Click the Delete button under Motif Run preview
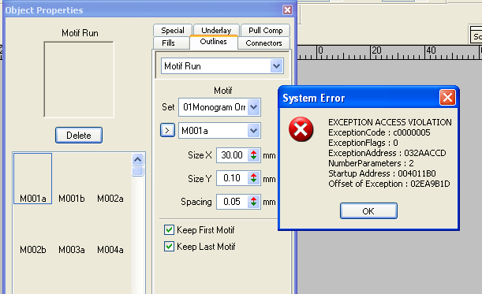The image size is (482, 294). coord(79,135)
